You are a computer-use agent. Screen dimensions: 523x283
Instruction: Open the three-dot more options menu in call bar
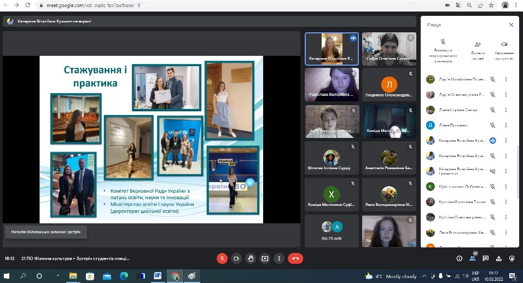point(280,258)
